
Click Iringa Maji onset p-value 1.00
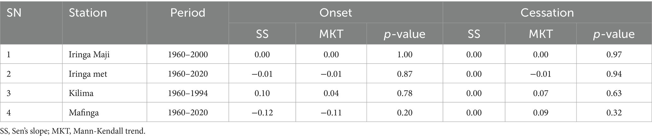pyautogui.click(x=405, y=55)
